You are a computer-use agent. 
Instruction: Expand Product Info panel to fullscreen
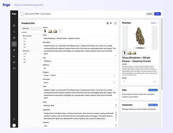pos(115,23)
